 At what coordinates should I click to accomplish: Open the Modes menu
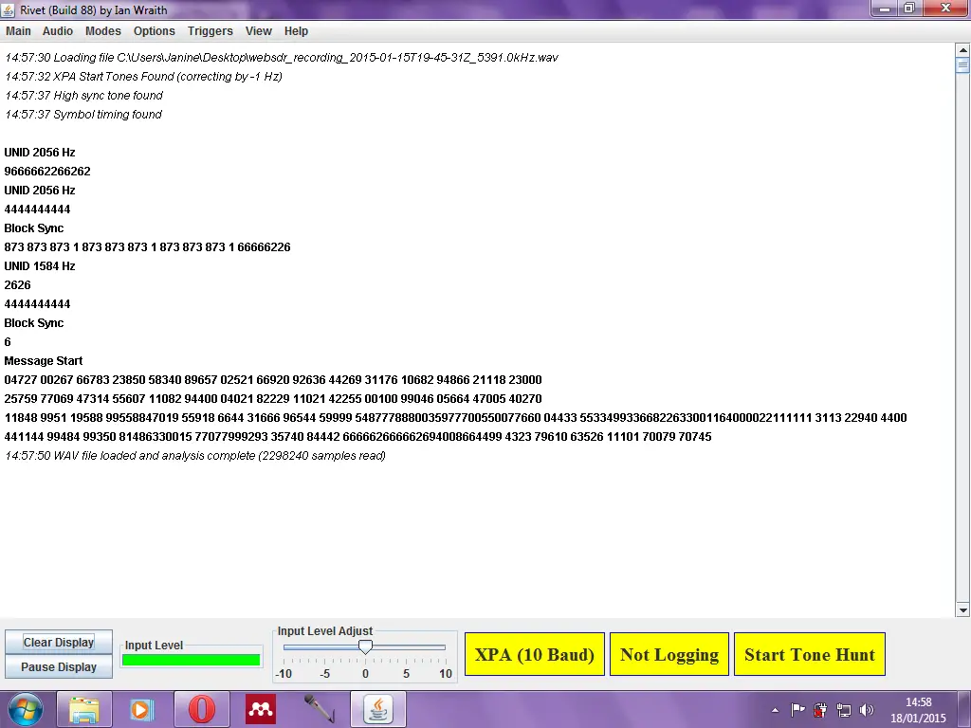click(103, 31)
